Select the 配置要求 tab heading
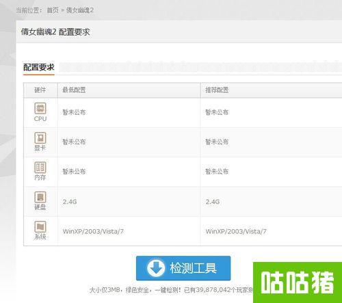Image resolution: width=342 pixels, height=303 pixels. (x=39, y=67)
